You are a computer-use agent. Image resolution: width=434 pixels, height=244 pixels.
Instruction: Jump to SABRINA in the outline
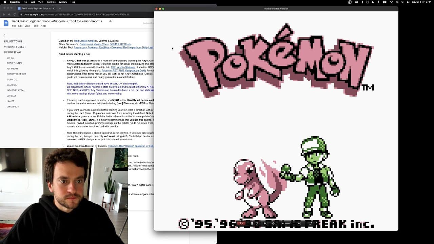coord(12,85)
